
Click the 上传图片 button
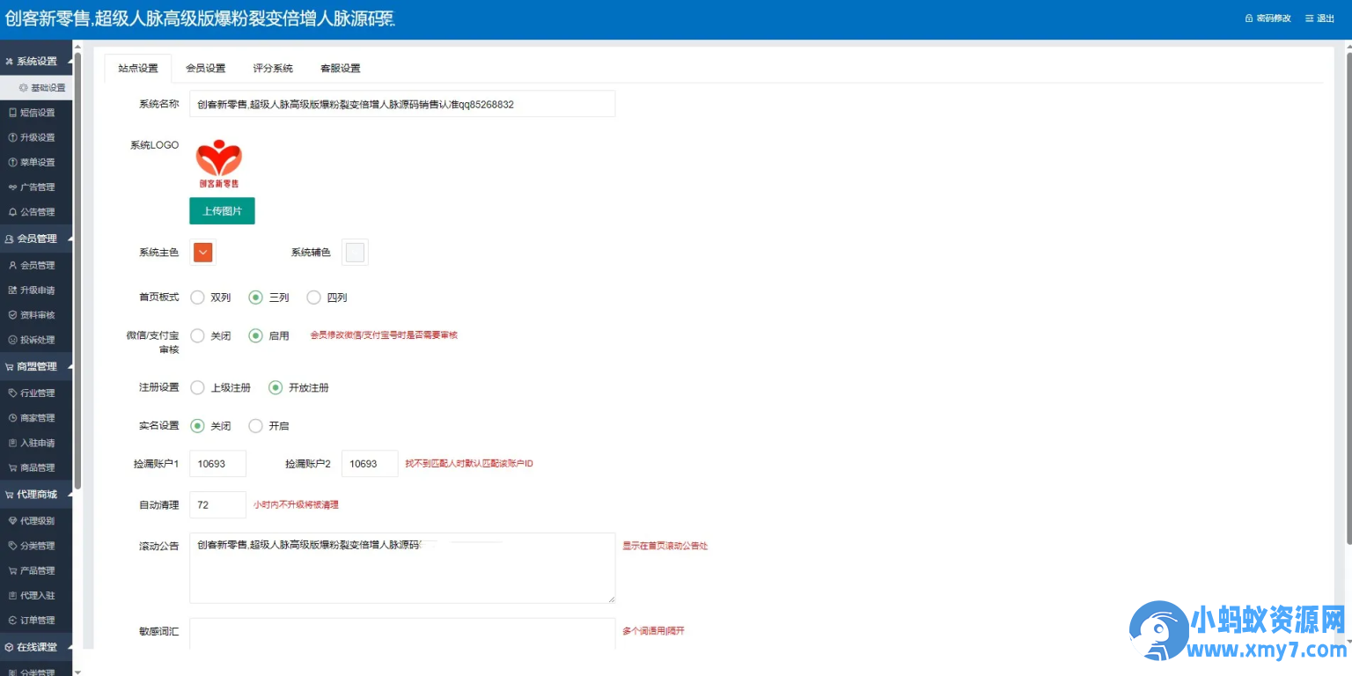(x=222, y=210)
